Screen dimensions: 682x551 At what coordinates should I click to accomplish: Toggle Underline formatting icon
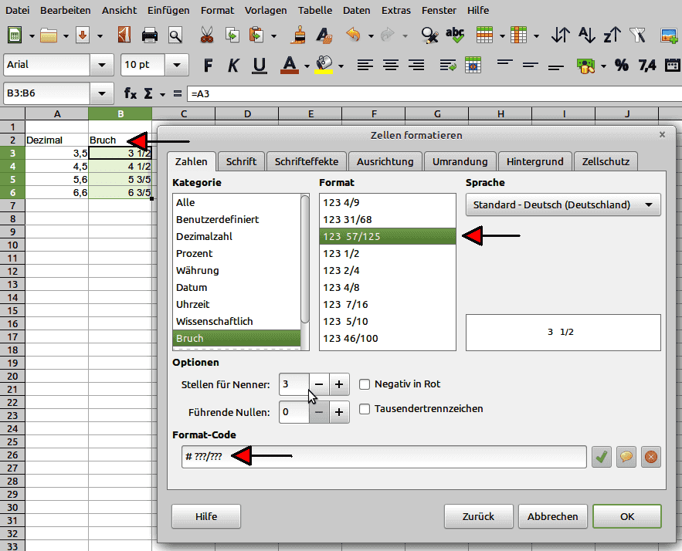259,65
